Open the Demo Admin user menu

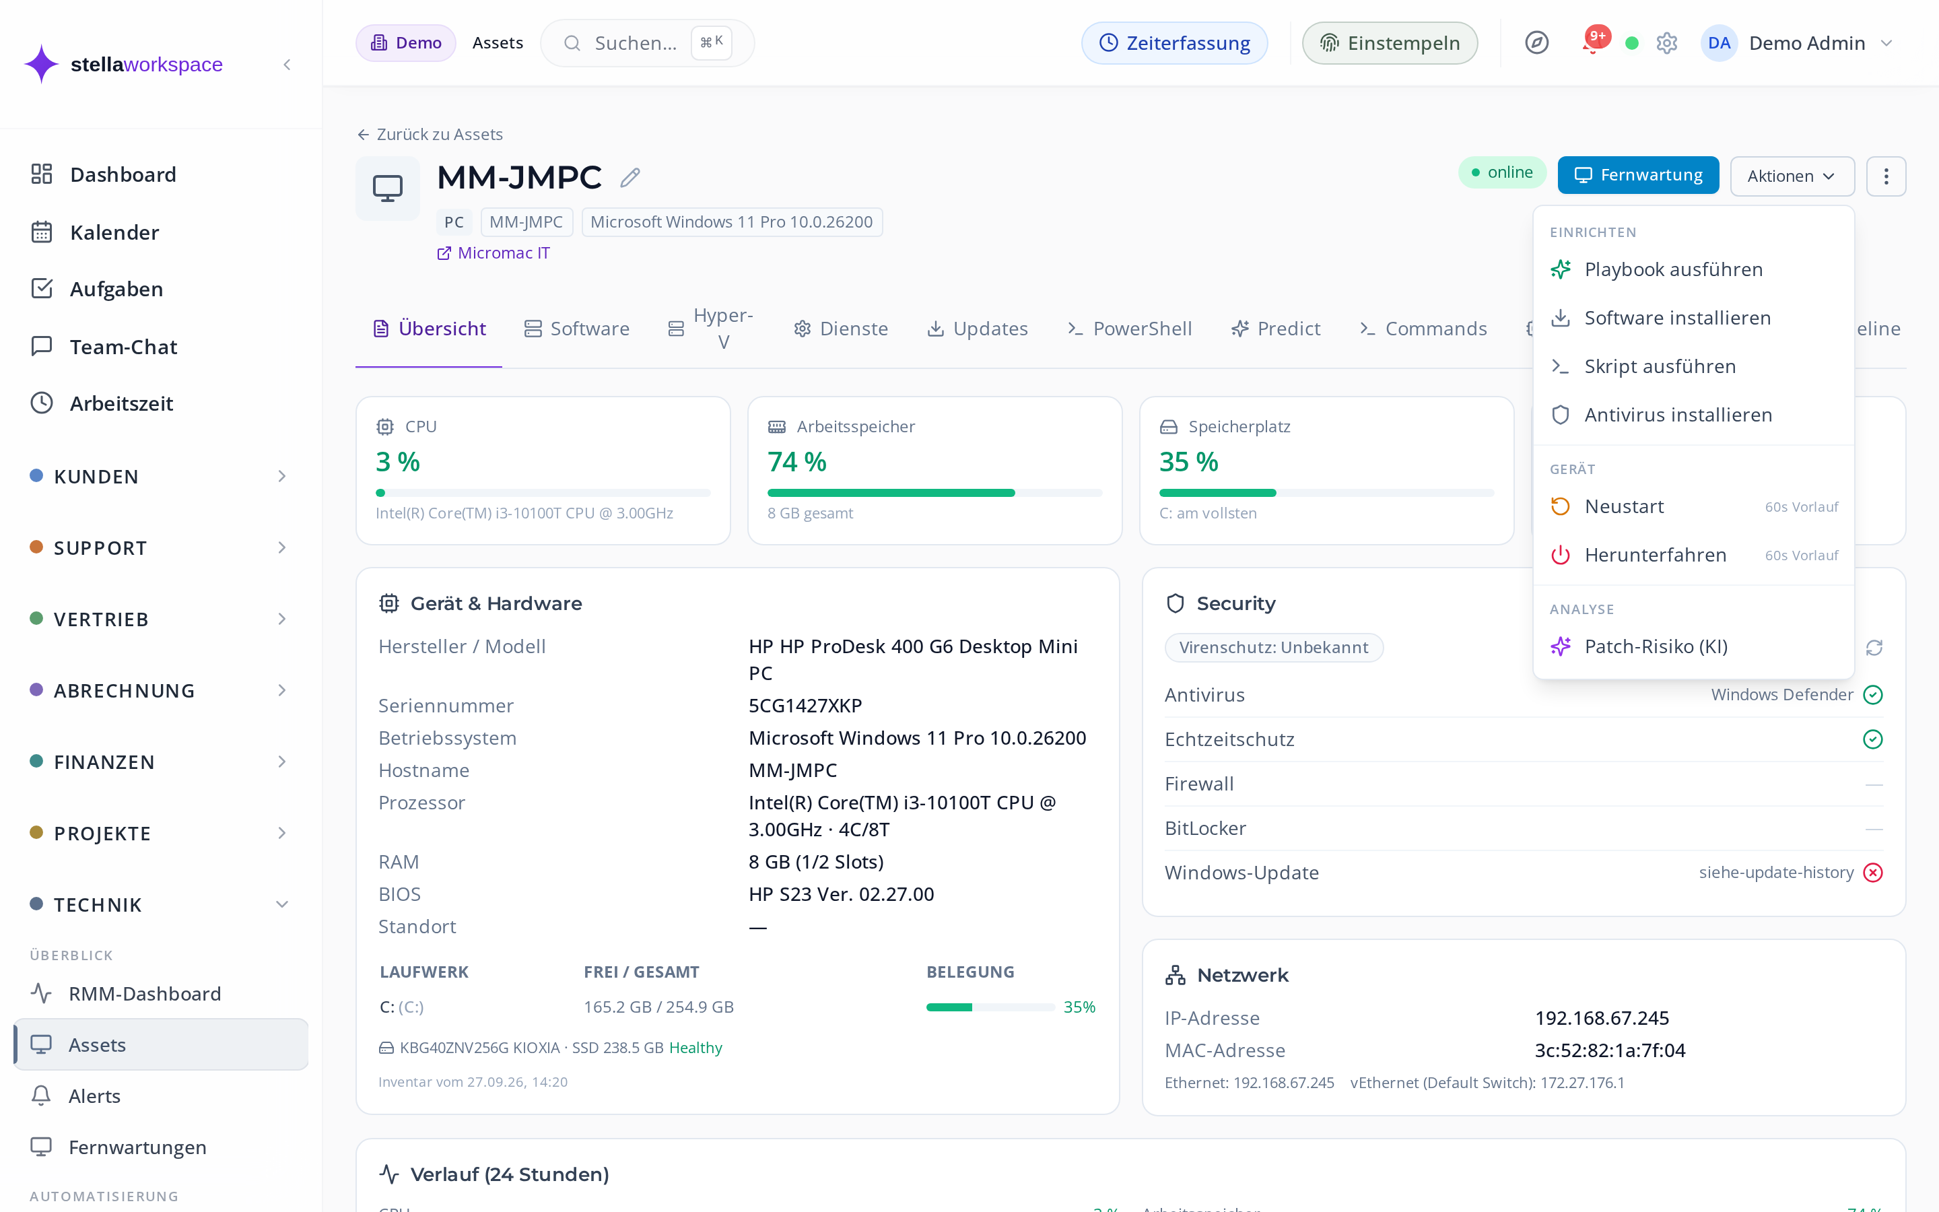pos(1797,42)
